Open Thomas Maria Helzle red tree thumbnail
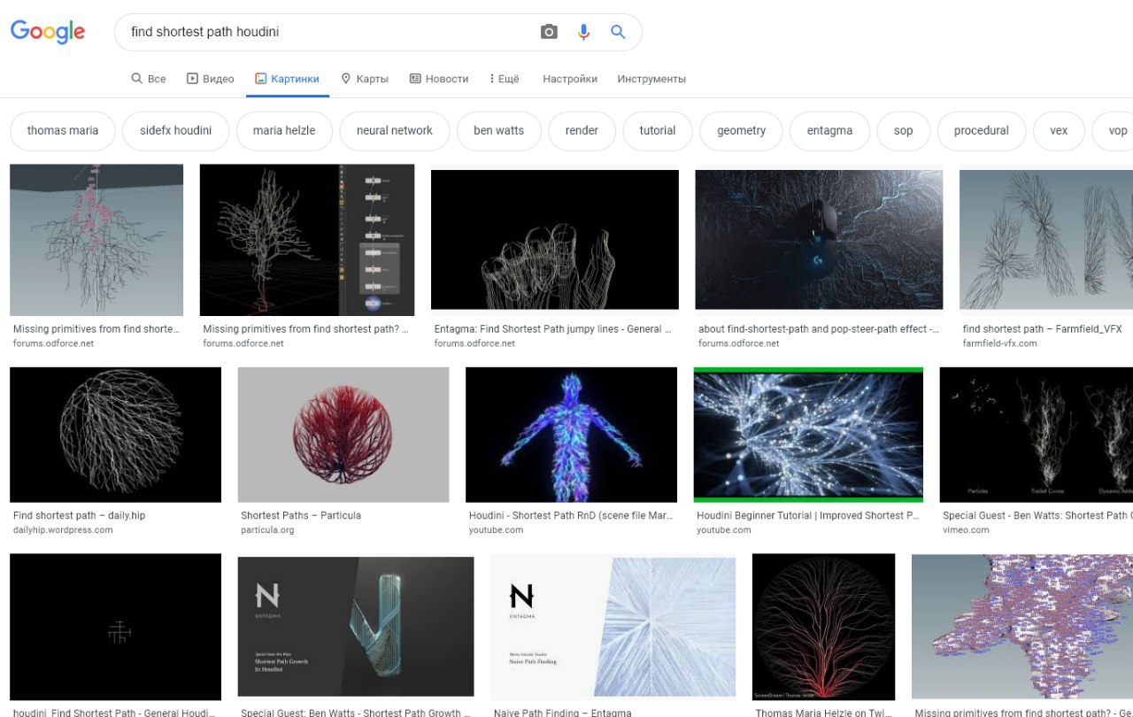The height and width of the screenshot is (717, 1133). pyautogui.click(x=824, y=628)
